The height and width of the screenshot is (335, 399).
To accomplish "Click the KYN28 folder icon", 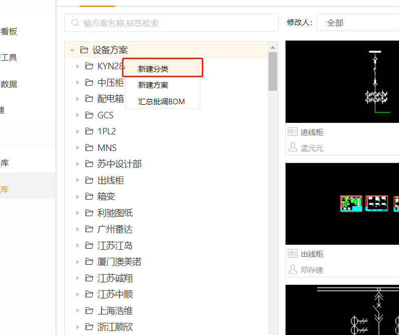I will pos(89,66).
